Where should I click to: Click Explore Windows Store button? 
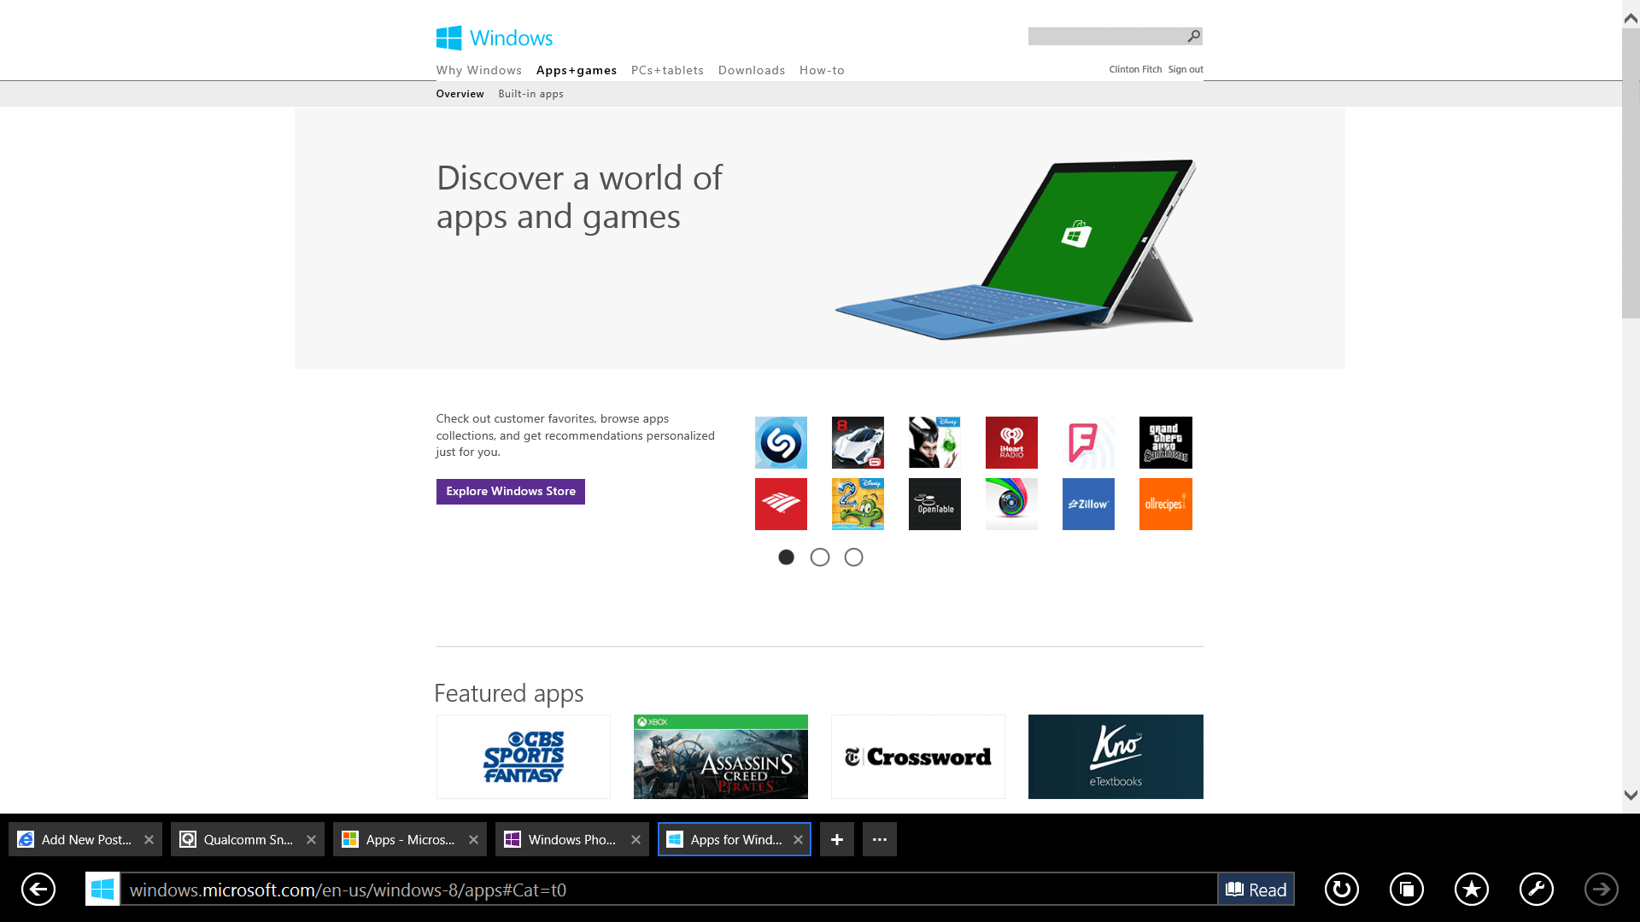point(510,491)
